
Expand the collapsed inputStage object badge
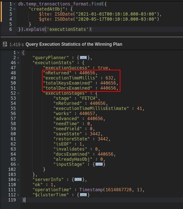point(99,164)
